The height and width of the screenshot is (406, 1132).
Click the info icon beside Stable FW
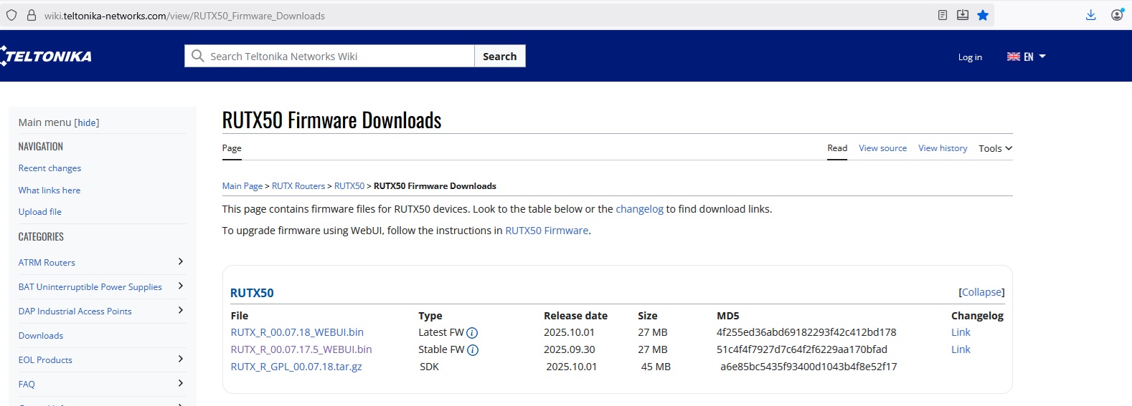473,350
